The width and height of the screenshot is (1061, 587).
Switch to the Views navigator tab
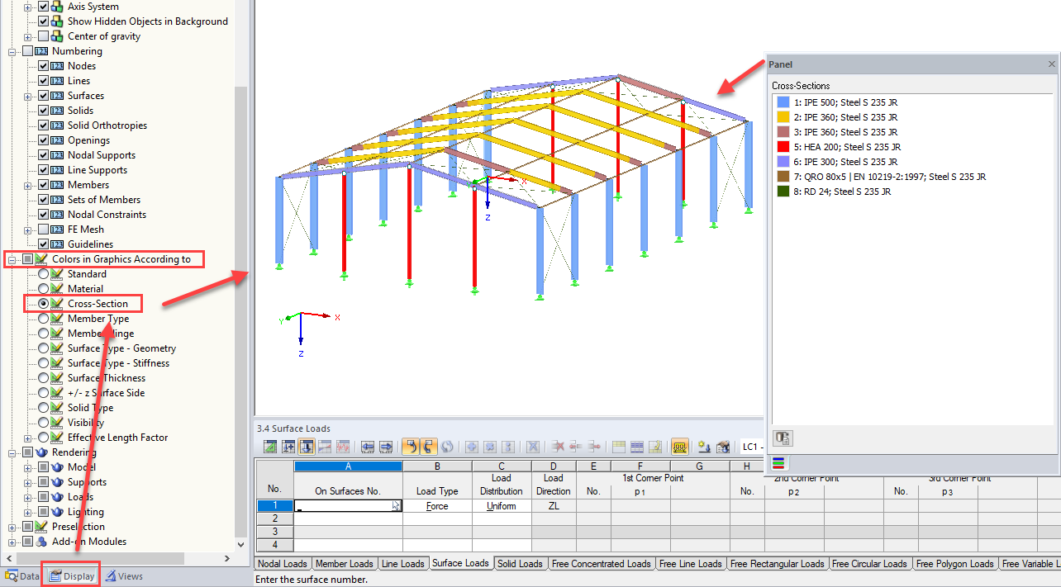tap(124, 576)
